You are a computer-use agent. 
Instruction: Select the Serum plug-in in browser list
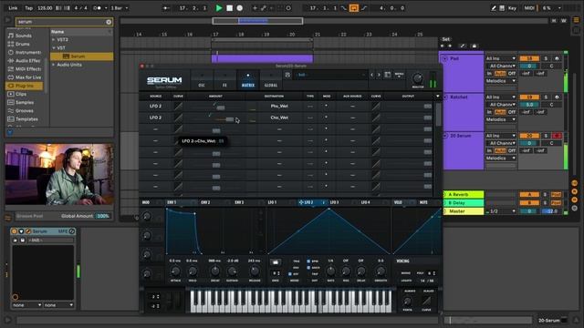(x=81, y=56)
